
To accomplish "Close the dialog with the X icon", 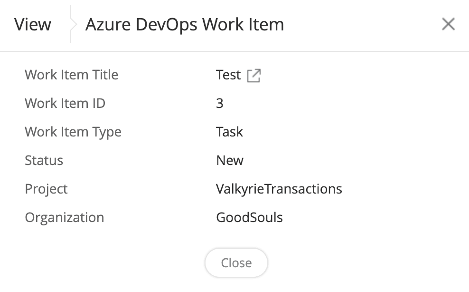I will (448, 24).
